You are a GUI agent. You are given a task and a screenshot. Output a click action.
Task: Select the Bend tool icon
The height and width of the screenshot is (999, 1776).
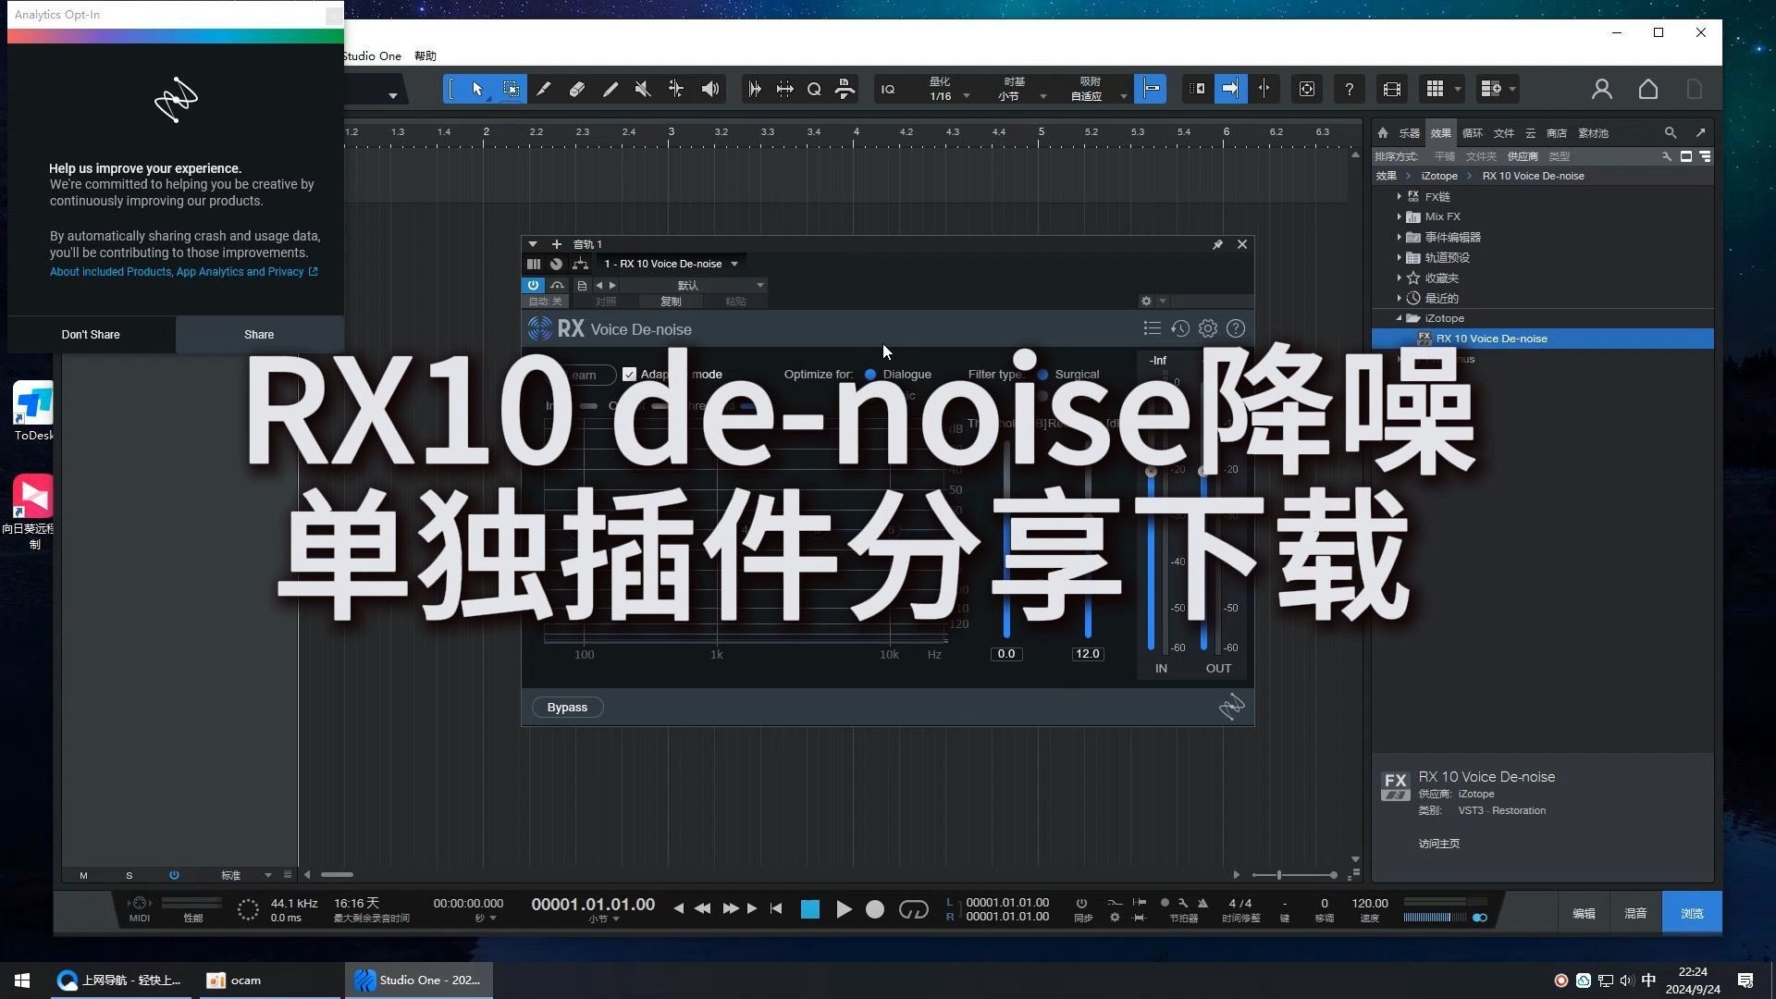(x=676, y=89)
